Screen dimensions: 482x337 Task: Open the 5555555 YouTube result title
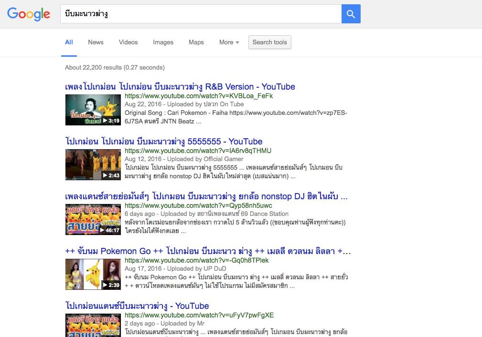164,142
